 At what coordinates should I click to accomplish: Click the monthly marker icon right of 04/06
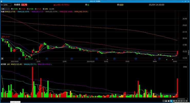tap(159, 59)
